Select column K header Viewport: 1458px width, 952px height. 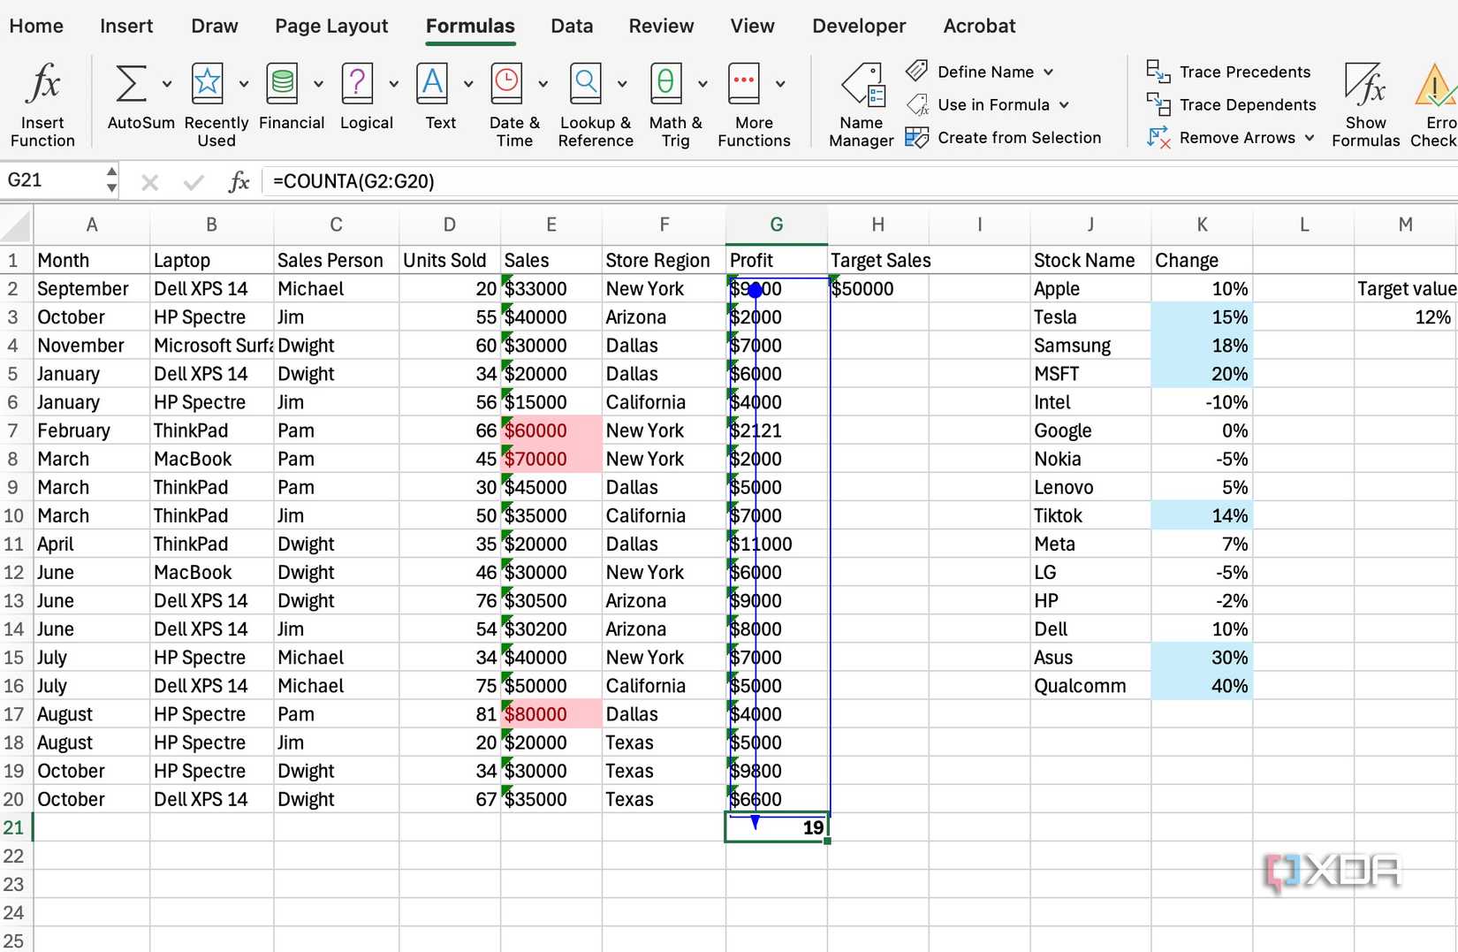coord(1202,225)
